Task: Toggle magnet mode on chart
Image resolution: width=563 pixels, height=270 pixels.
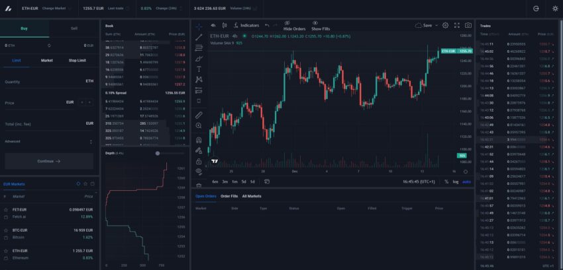Action: [x=199, y=140]
